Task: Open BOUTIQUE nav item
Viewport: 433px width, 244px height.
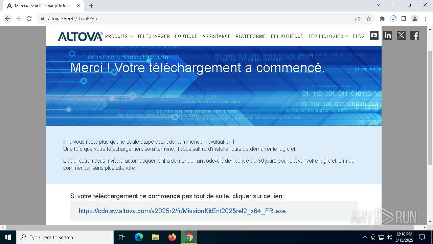Action: pyautogui.click(x=186, y=36)
